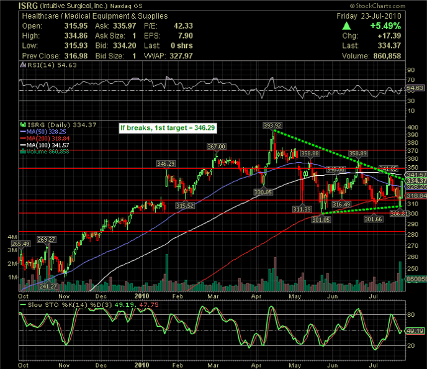This screenshot has height=369, width=427.
Task: Click the MA(50) 328.25 legend entry
Action: [43, 132]
